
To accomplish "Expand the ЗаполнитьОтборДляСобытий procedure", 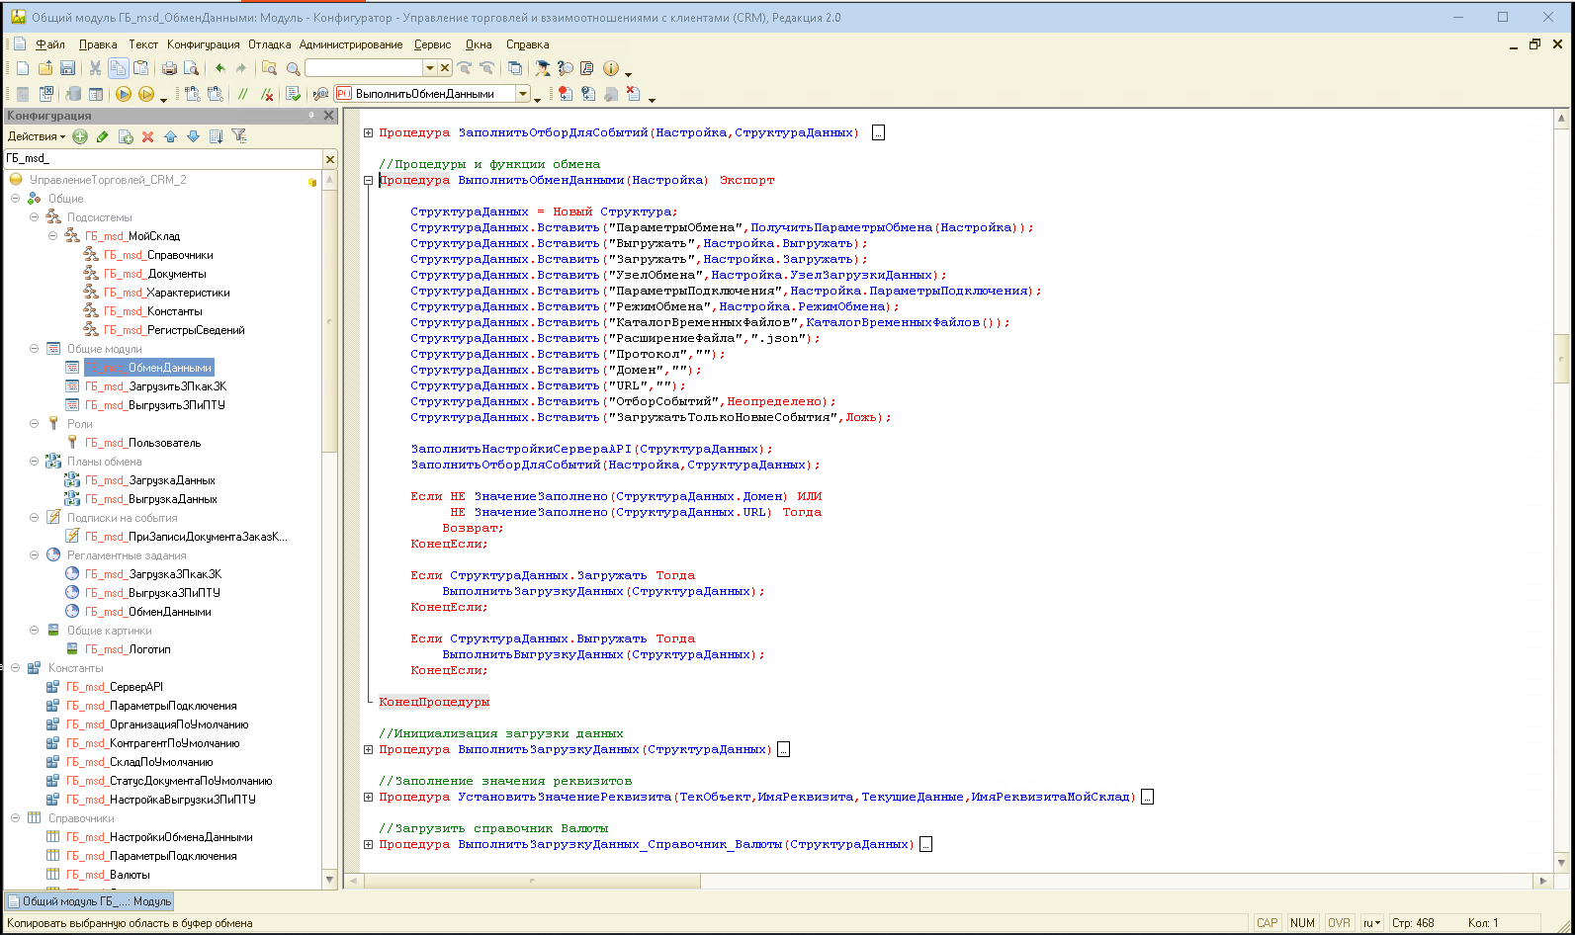I will pyautogui.click(x=368, y=133).
